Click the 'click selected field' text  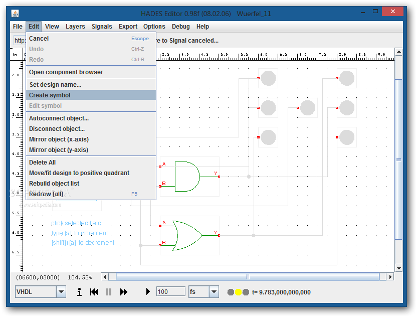coord(76,223)
